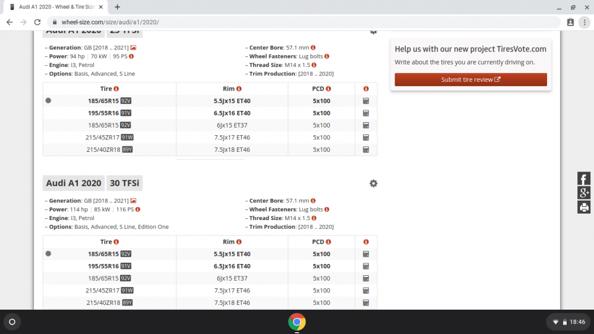The width and height of the screenshot is (594, 334).
Task: Select the Audi A1 2020 browser tab
Action: (x=56, y=7)
